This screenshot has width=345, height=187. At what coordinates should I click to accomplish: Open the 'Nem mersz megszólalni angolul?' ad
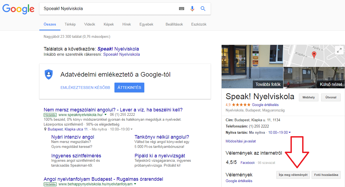tap(113, 110)
